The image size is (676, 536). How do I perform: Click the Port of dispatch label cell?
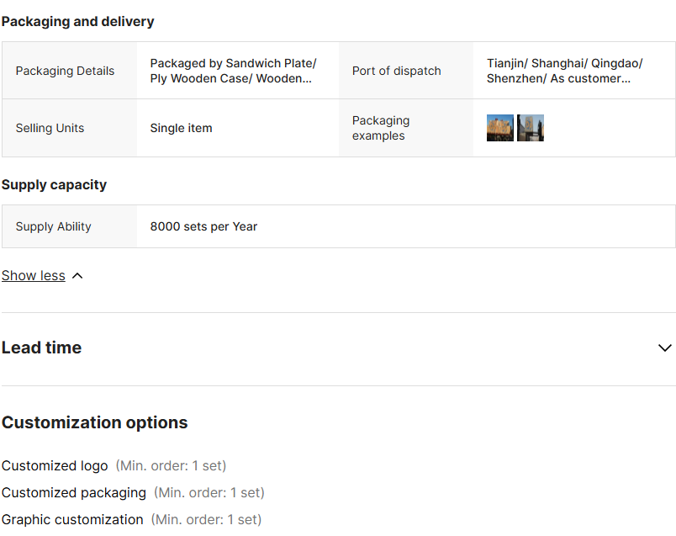coord(396,71)
